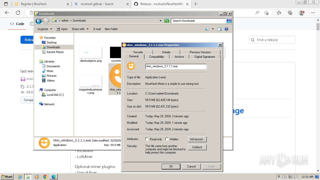Switch to the Compatibility tab
The image size is (320, 180).
(156, 57)
